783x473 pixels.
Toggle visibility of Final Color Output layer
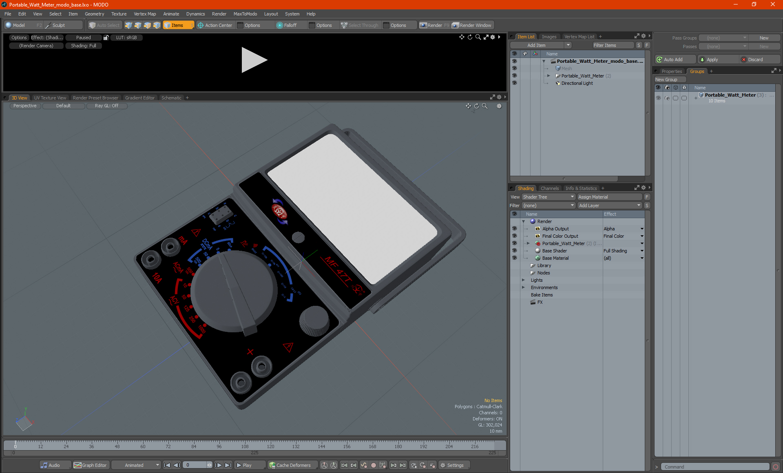coord(514,236)
